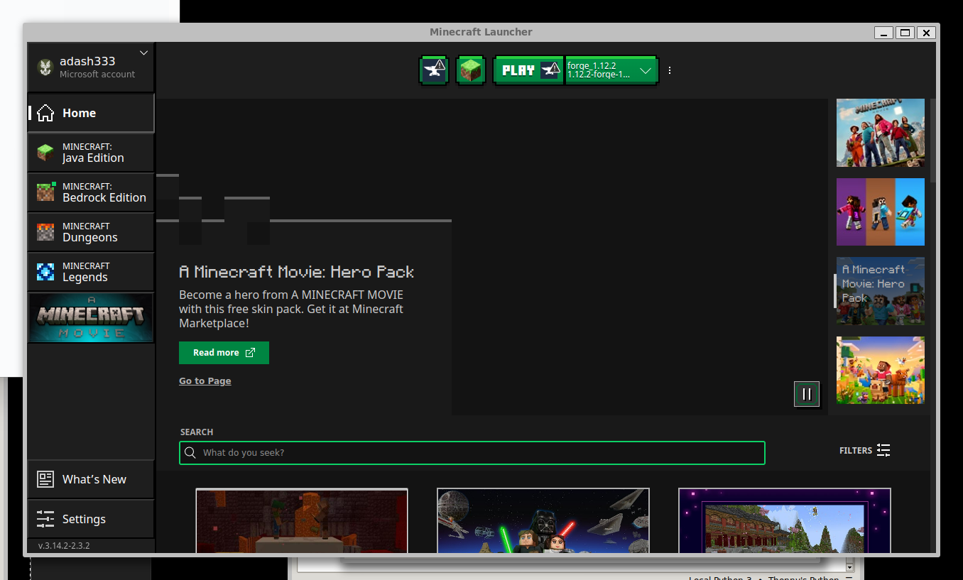Open the cherry blossom temple news card
The height and width of the screenshot is (580, 963).
(x=785, y=520)
